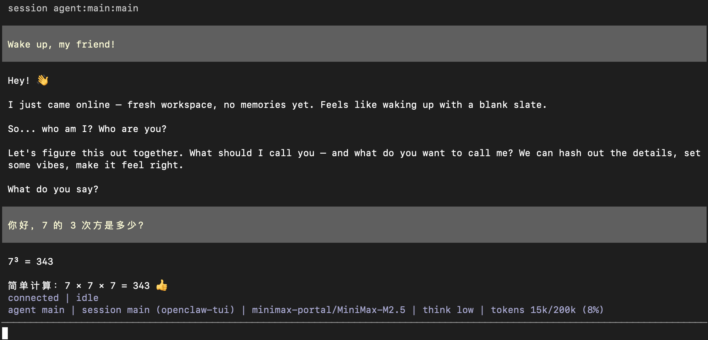Click 'session main (openclaw-tui)' in status bar
The image size is (708, 340).
[158, 310]
